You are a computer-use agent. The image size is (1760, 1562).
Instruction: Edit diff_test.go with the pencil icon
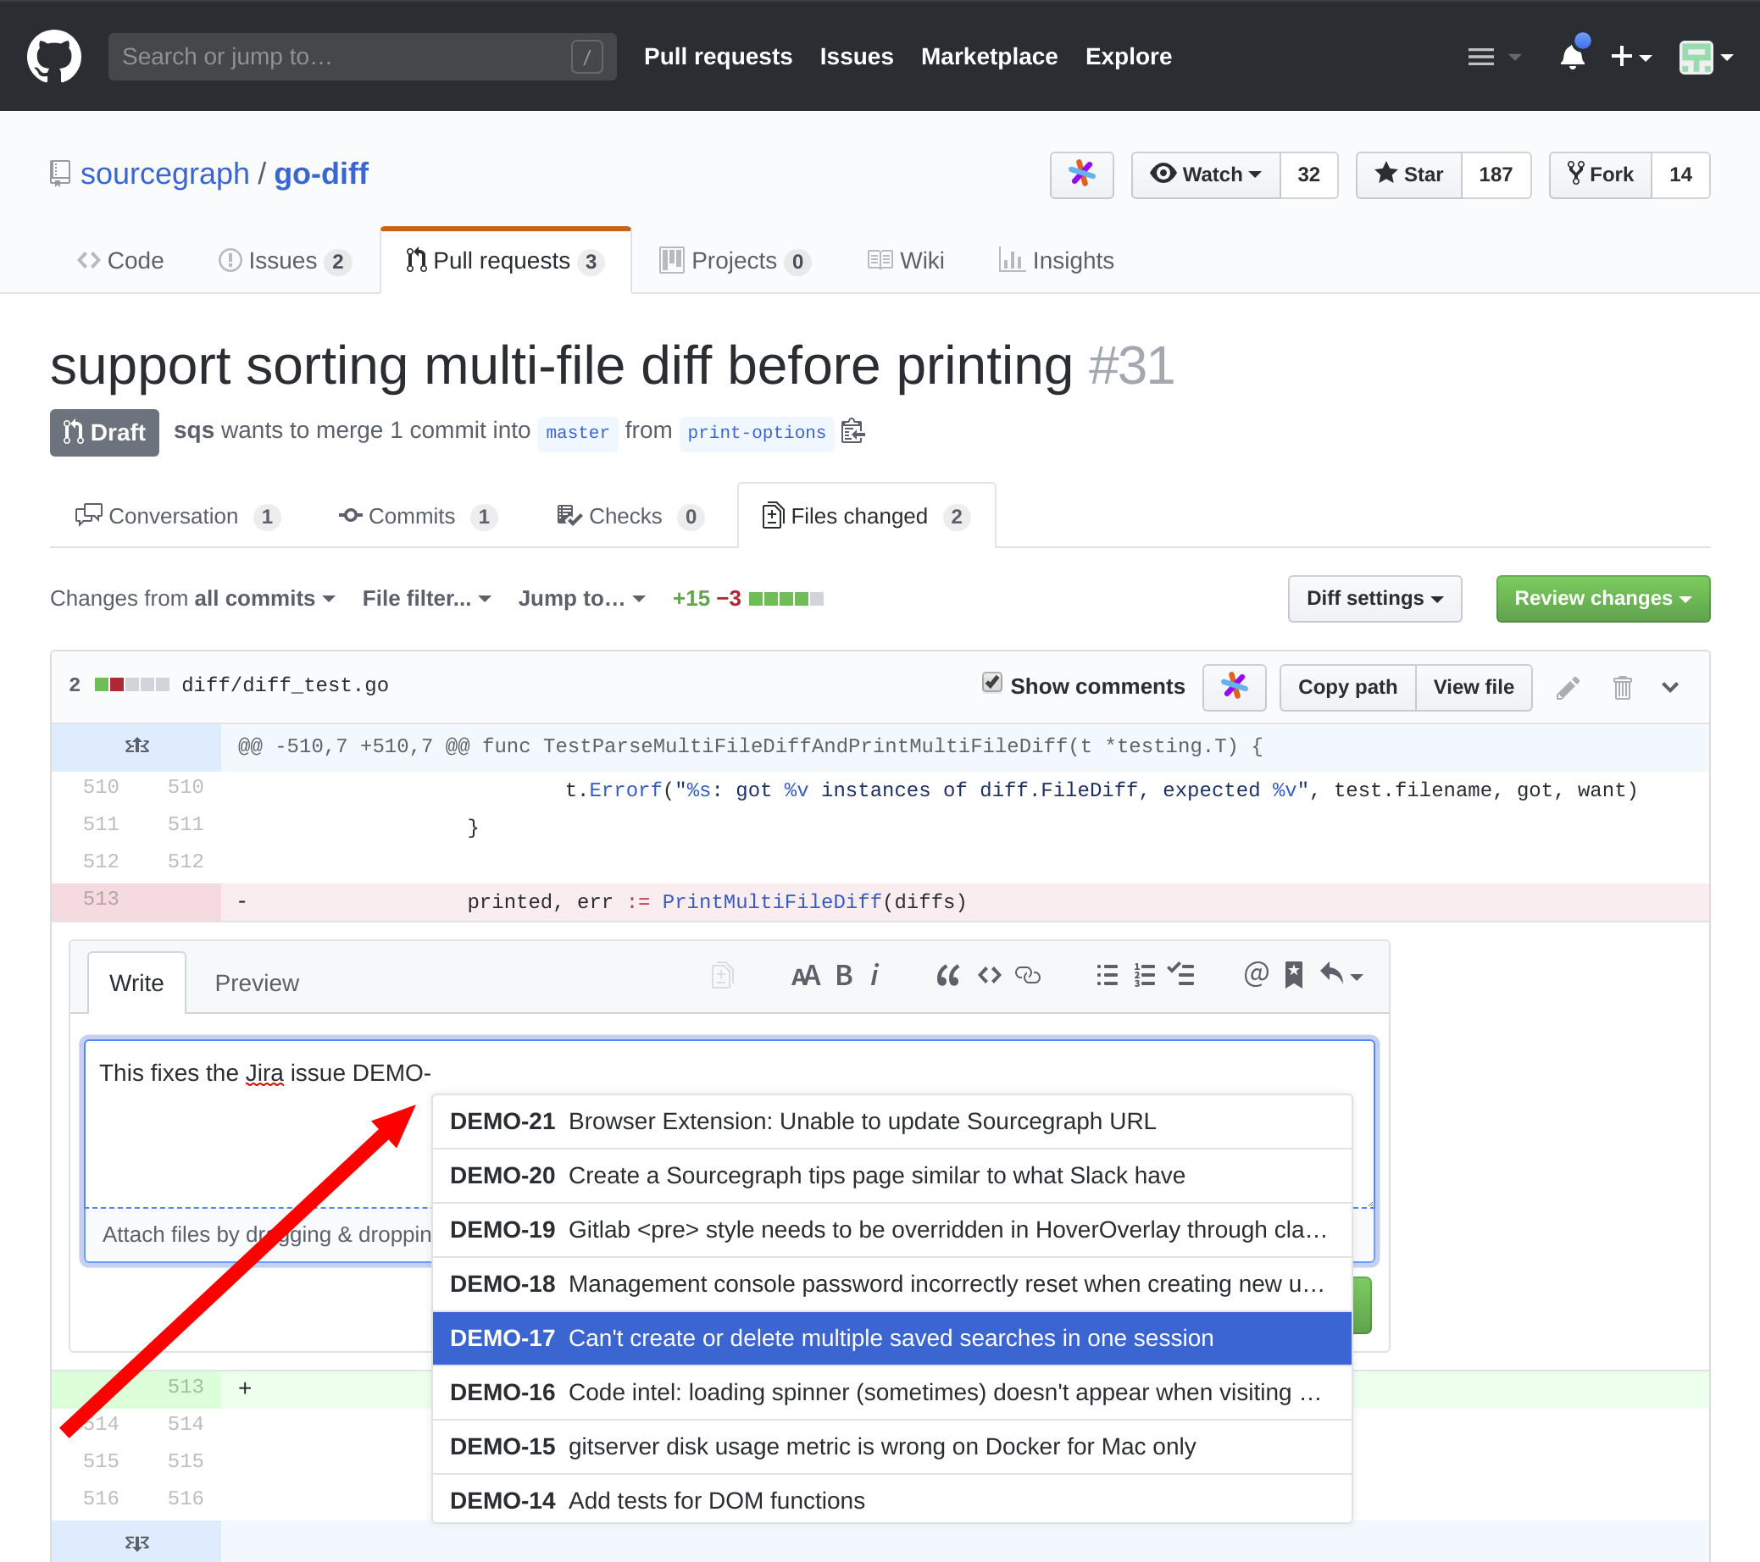coord(1568,687)
